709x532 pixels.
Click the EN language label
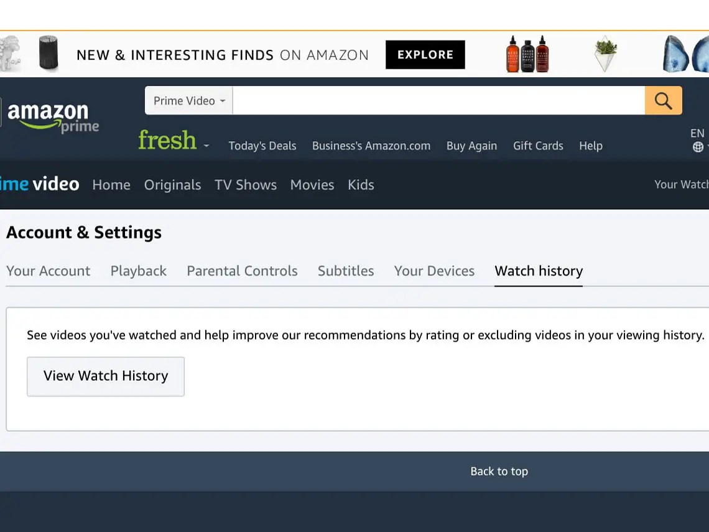(697, 133)
